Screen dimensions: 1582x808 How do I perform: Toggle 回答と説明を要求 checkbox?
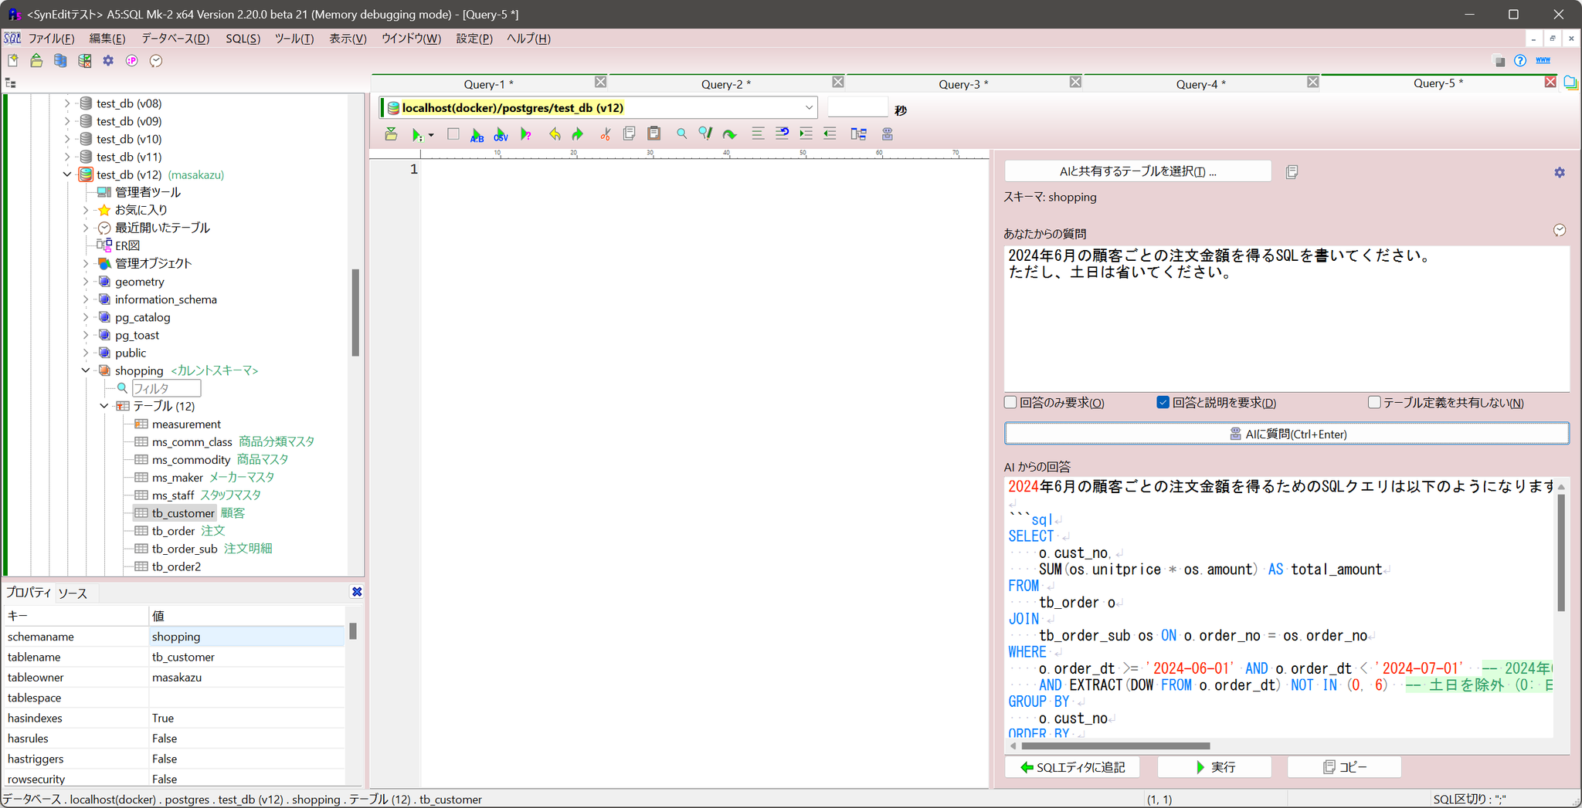point(1163,402)
